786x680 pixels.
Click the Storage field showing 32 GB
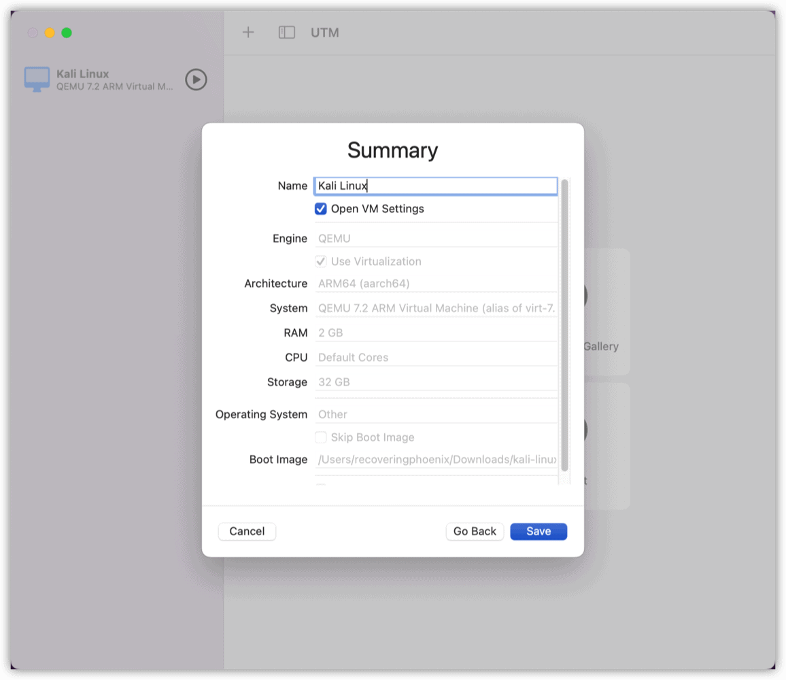pos(435,382)
